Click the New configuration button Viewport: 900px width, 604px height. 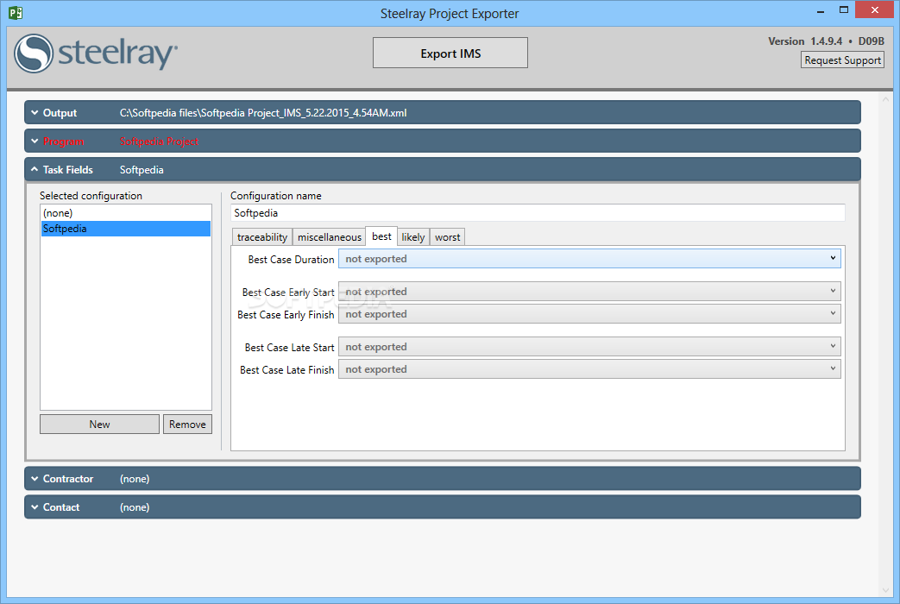pyautogui.click(x=99, y=425)
